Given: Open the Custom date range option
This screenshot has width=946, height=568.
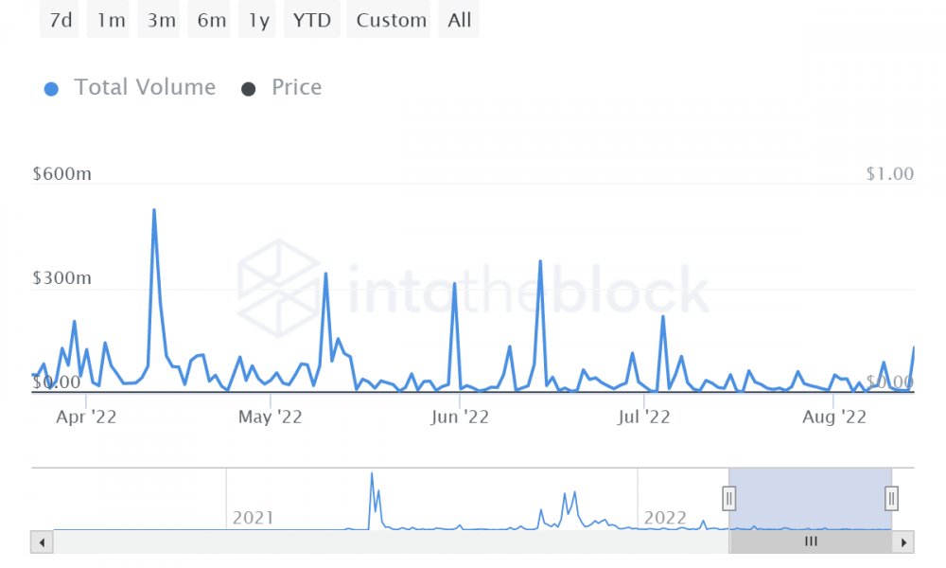Looking at the screenshot, I should [x=389, y=20].
